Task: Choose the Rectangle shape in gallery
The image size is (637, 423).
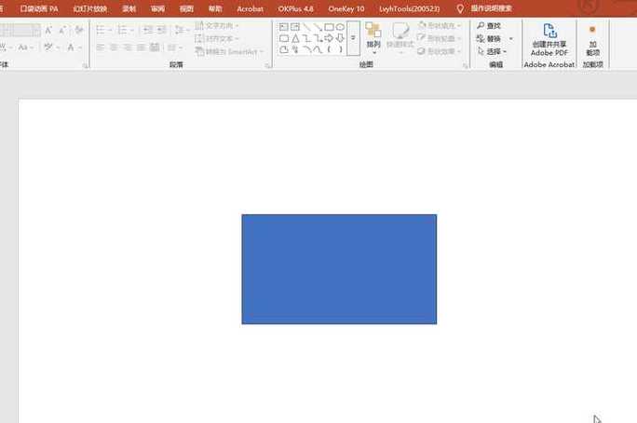Action: pyautogui.click(x=329, y=27)
